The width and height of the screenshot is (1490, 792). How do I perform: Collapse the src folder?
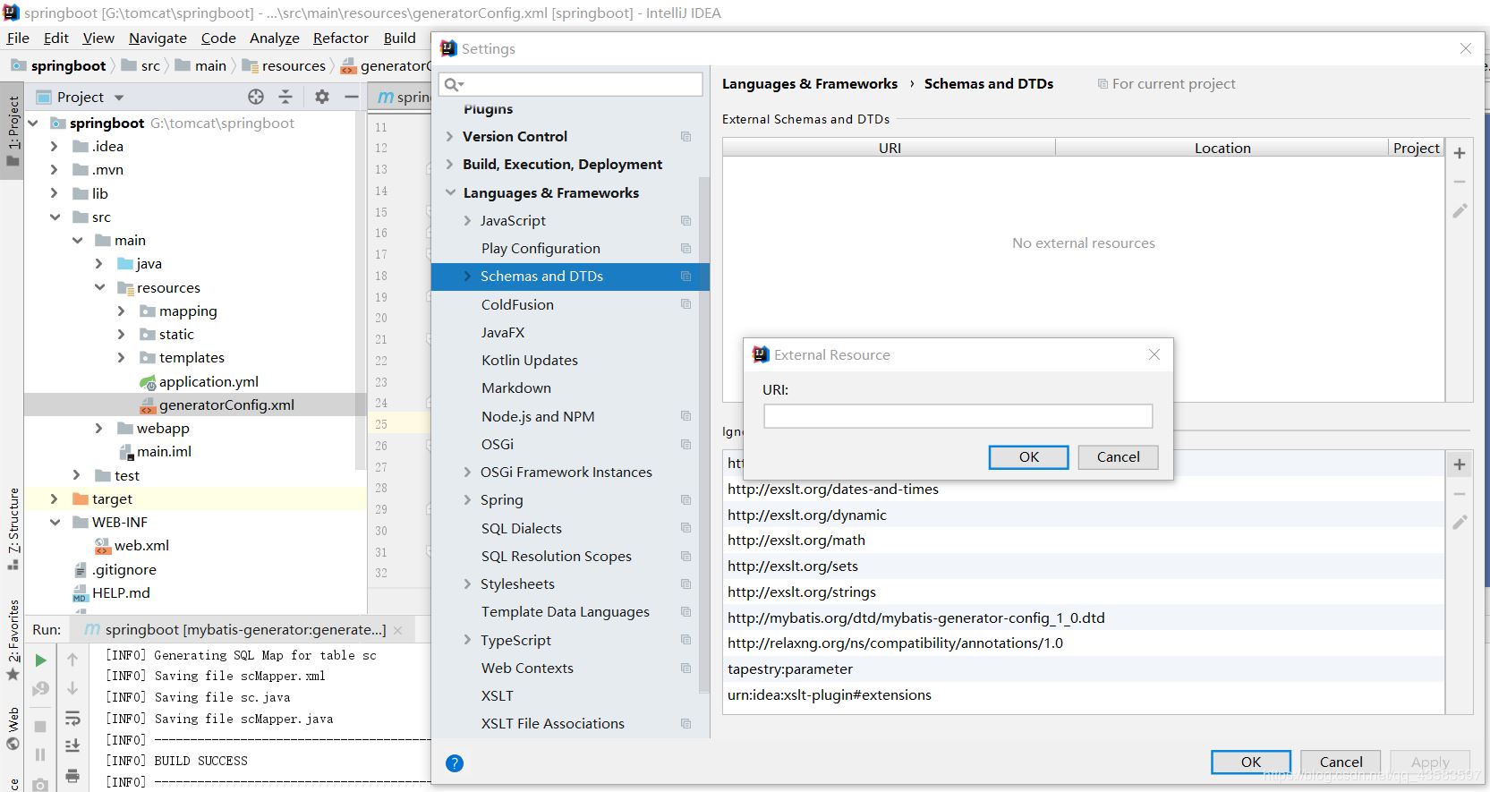[55, 217]
